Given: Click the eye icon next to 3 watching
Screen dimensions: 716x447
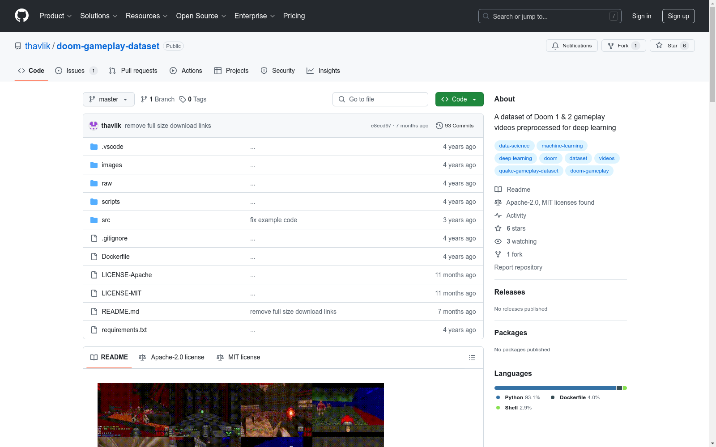Looking at the screenshot, I should pyautogui.click(x=498, y=241).
